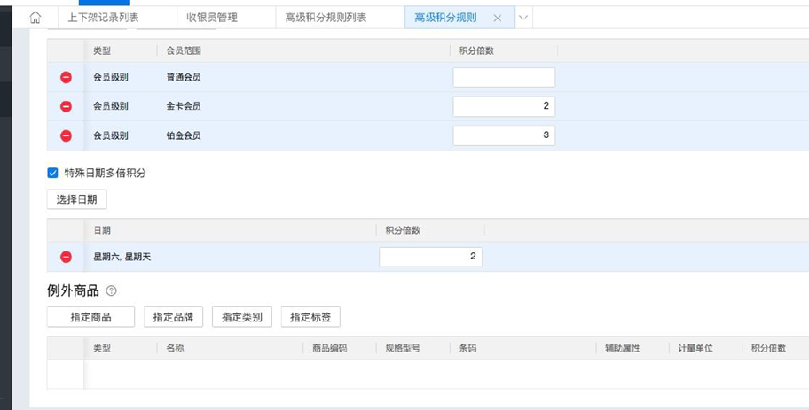
Task: Close the 高级积分规则 tab
Action: pos(497,18)
